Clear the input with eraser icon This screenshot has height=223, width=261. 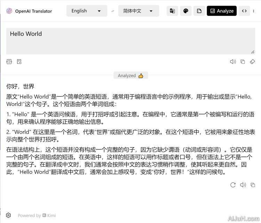click(x=253, y=62)
